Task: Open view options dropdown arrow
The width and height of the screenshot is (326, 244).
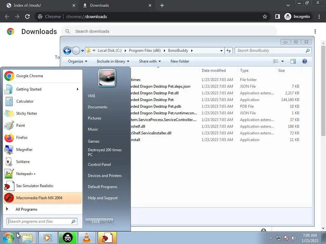Action: 282,61
